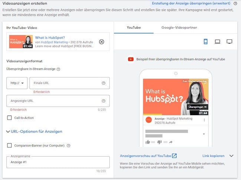Click the Überspringen skip button in preview

(198, 107)
